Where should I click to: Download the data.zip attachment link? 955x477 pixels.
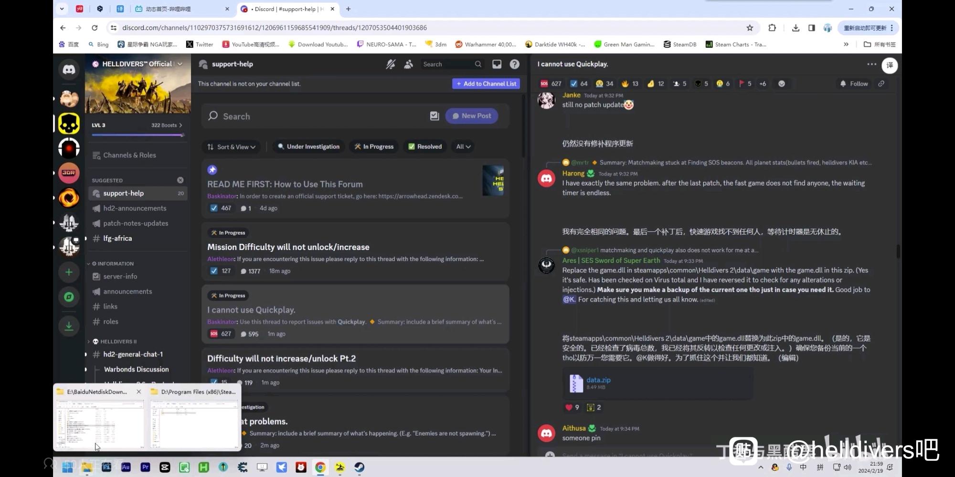click(598, 380)
